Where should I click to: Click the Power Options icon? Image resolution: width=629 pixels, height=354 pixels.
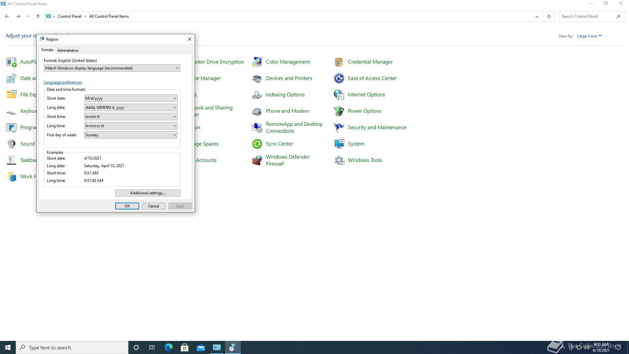[x=339, y=111]
